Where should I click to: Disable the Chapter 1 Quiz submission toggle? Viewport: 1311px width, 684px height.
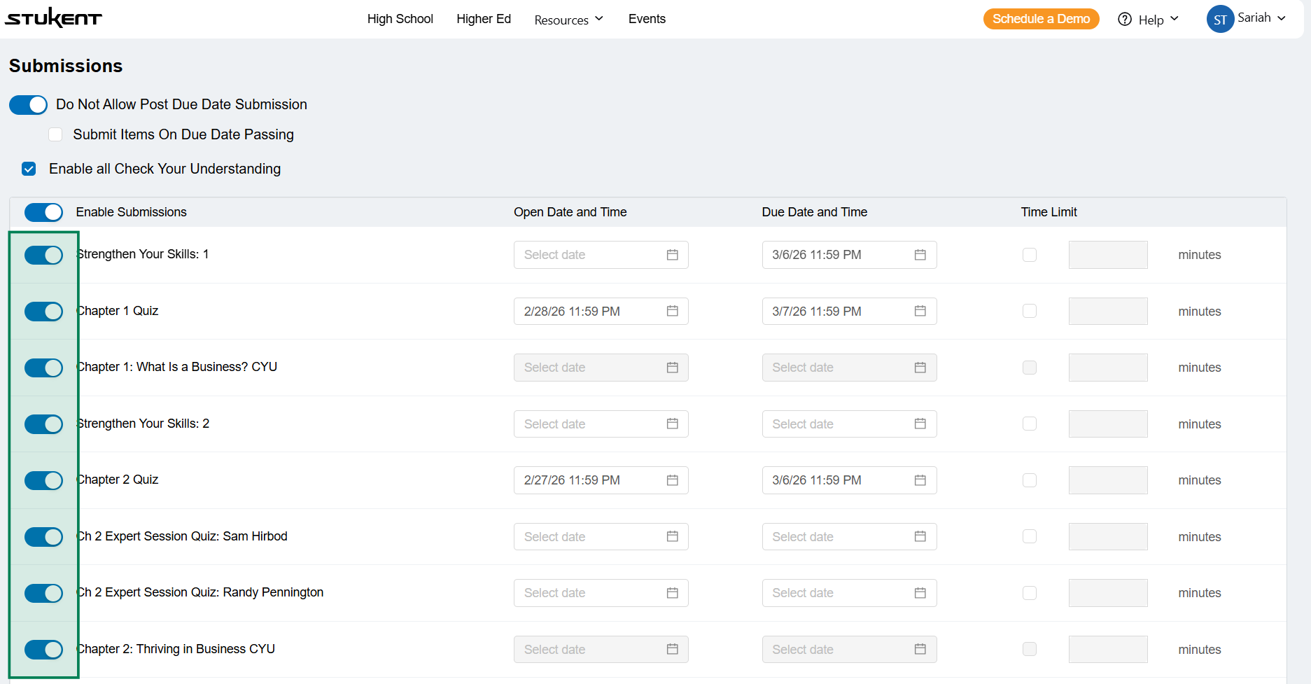point(43,312)
